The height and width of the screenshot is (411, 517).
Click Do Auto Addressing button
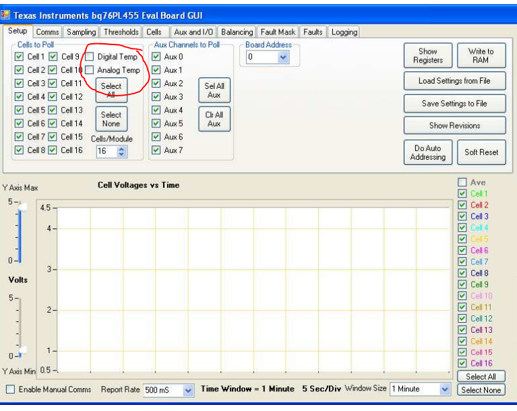[x=428, y=152]
